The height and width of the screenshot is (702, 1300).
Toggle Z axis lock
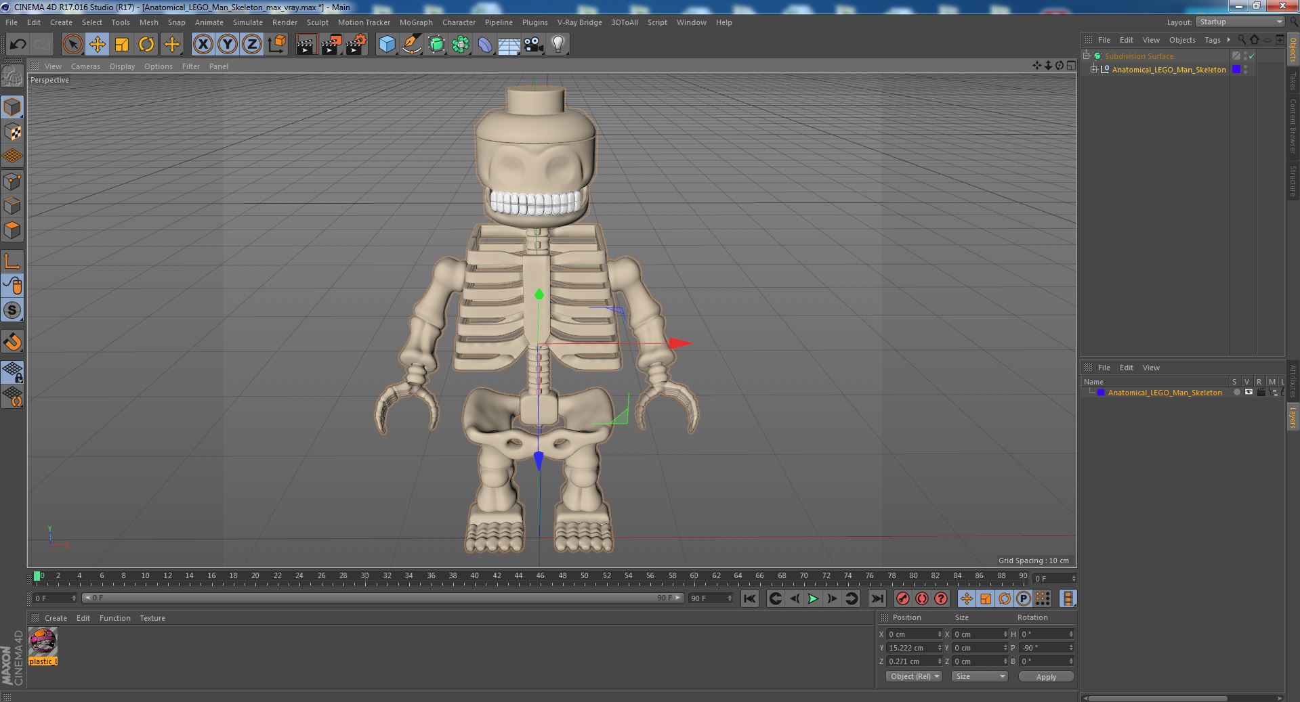click(x=252, y=45)
